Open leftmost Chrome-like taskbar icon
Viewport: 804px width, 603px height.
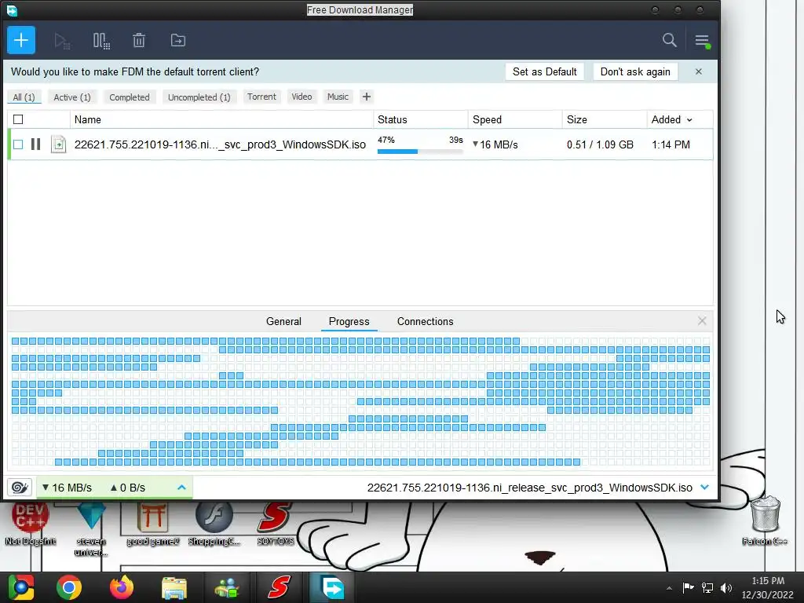pyautogui.click(x=20, y=587)
